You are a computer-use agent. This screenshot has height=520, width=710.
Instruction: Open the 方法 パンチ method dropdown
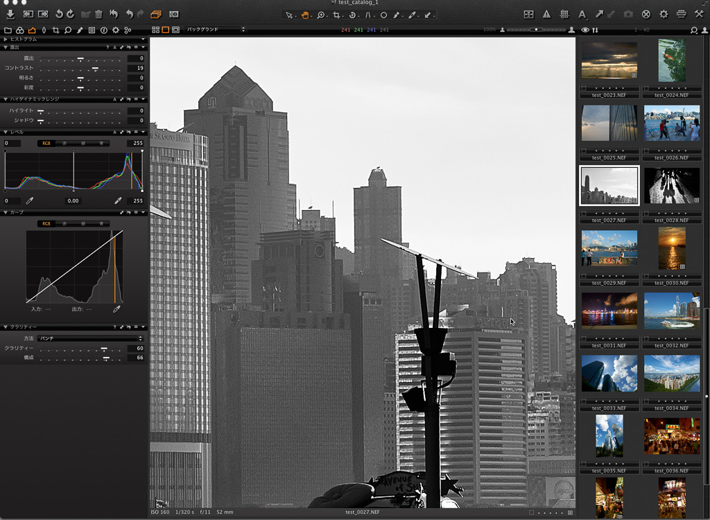(x=90, y=338)
